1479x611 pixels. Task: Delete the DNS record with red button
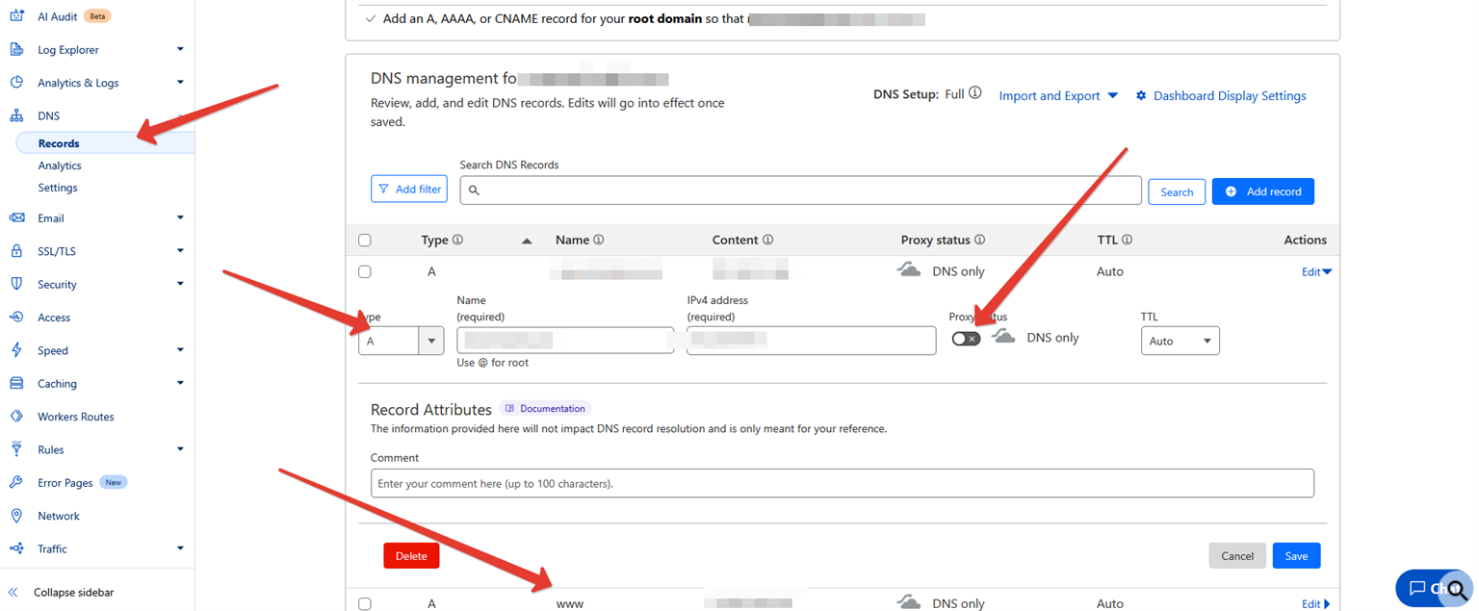point(411,556)
